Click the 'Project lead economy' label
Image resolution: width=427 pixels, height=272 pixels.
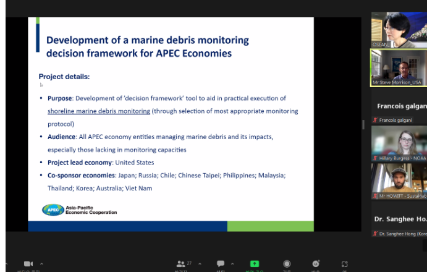tap(80, 163)
